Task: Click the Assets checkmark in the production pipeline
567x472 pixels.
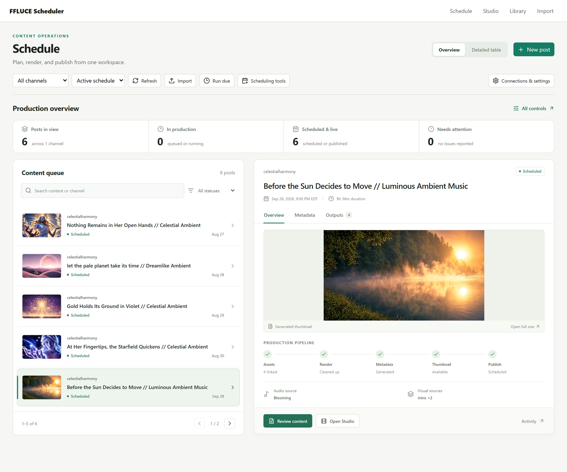Action: pos(268,354)
